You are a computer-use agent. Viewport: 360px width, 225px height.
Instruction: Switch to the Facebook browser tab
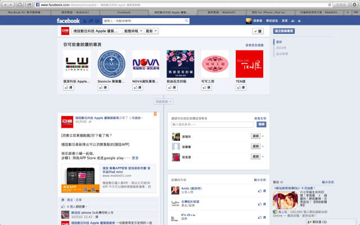pos(124,12)
